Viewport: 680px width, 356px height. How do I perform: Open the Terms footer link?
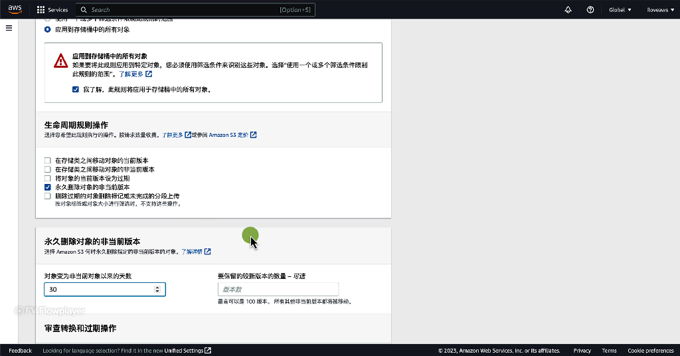click(609, 351)
